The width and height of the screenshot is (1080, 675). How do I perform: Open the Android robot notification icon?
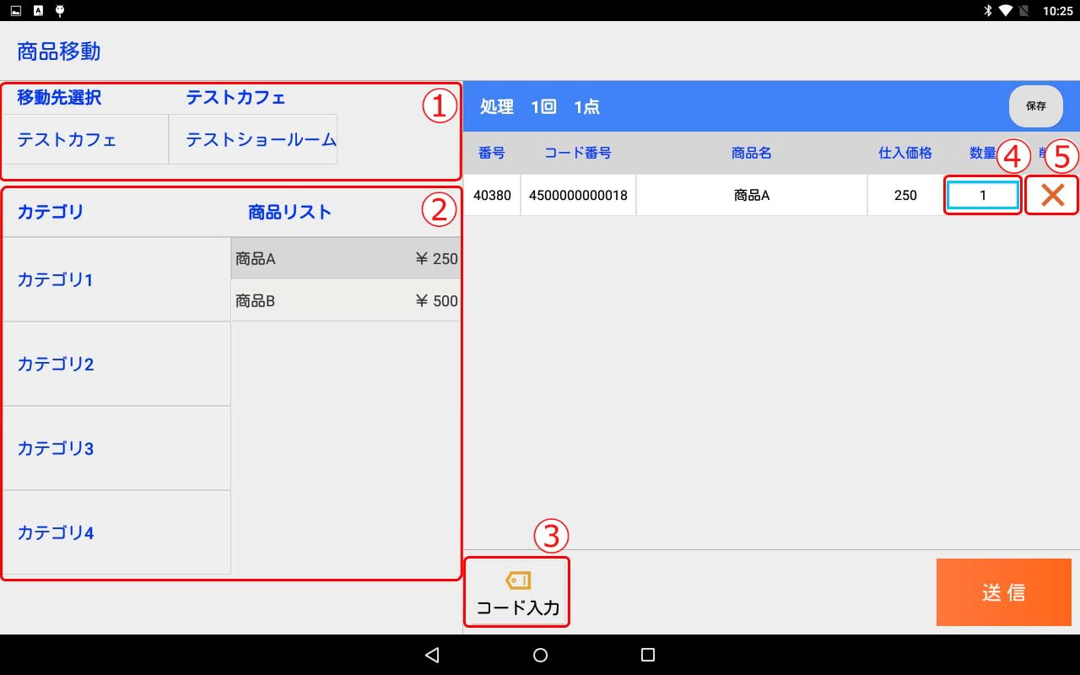click(60, 11)
